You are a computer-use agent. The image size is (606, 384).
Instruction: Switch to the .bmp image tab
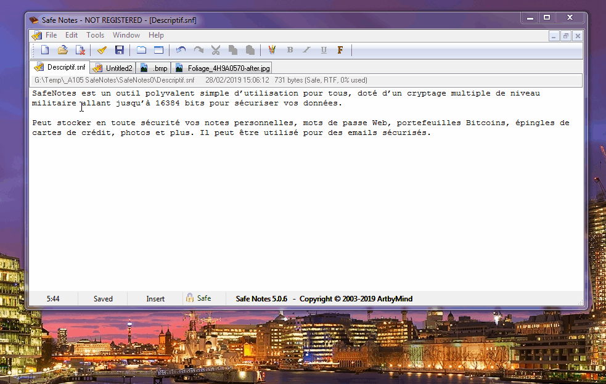(x=154, y=68)
